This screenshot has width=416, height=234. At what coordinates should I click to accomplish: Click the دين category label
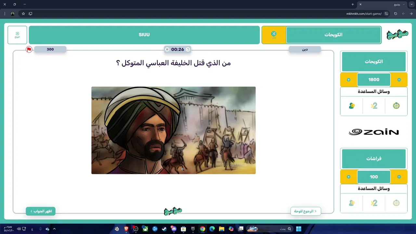(x=305, y=49)
